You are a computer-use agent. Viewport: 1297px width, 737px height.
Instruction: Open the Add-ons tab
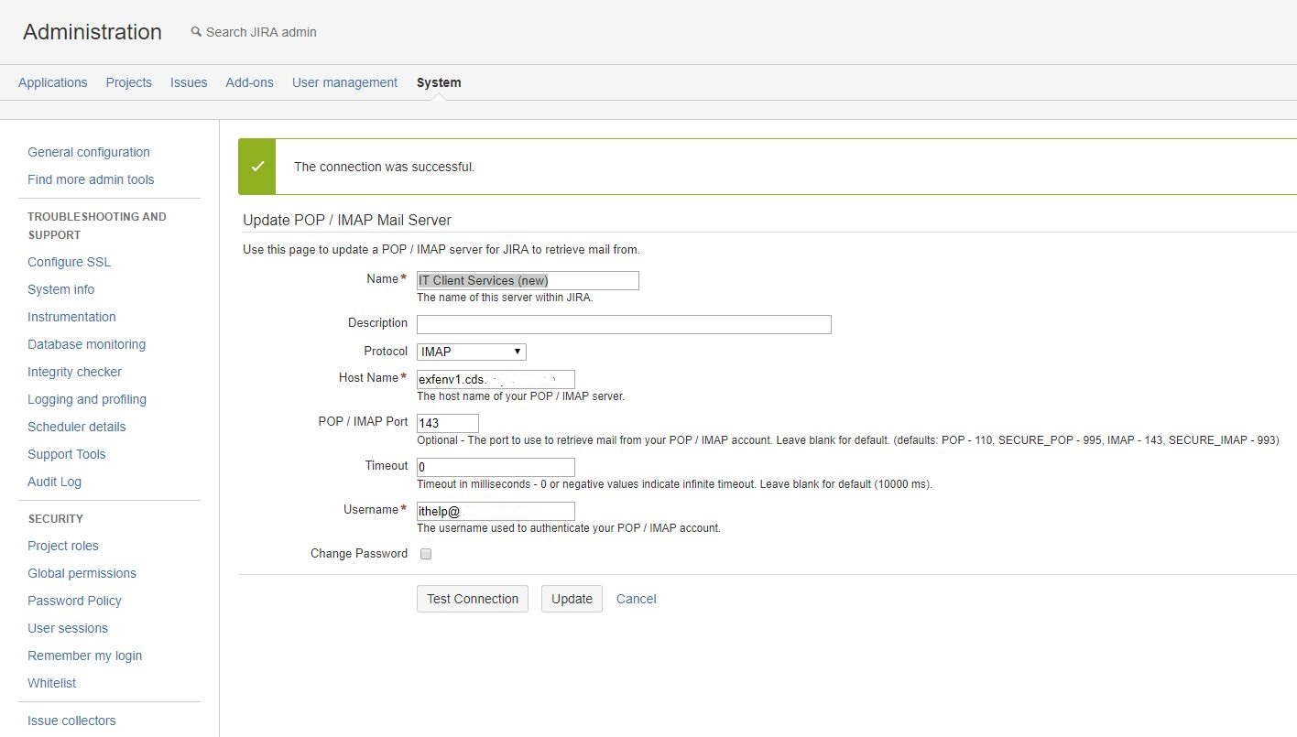(250, 82)
